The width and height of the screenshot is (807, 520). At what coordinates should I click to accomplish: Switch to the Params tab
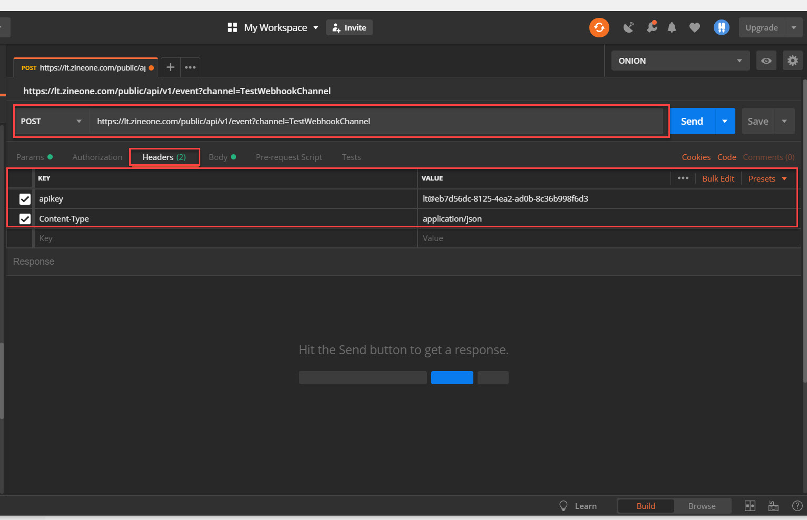pyautogui.click(x=34, y=157)
